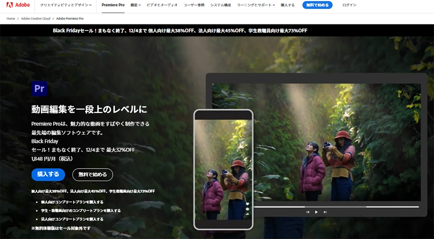Go to Adobe Creative Cloud breadcrumb
This screenshot has height=239, width=434.
tap(36, 19)
